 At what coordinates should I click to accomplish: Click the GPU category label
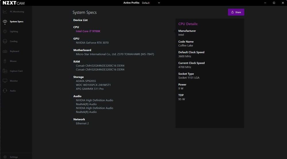point(76,39)
